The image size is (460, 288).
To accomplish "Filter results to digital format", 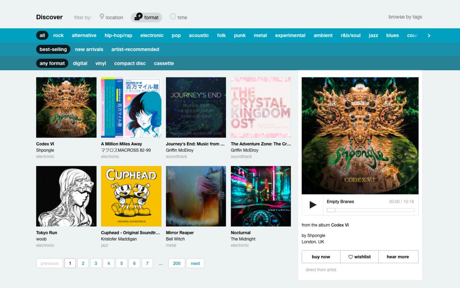I will pyautogui.click(x=80, y=63).
